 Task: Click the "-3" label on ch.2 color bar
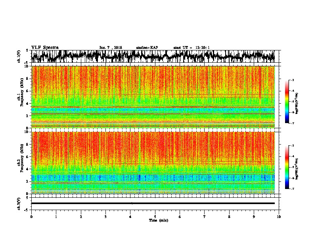click(x=292, y=146)
